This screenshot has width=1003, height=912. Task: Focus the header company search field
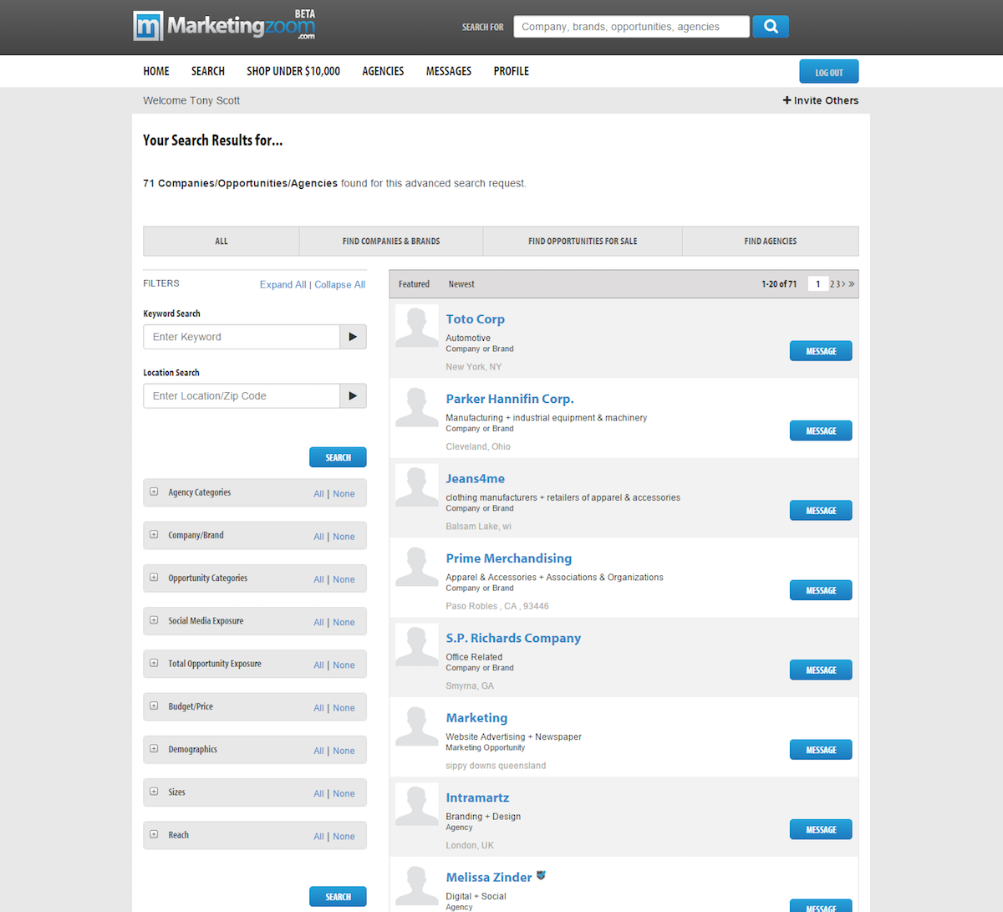pyautogui.click(x=631, y=27)
